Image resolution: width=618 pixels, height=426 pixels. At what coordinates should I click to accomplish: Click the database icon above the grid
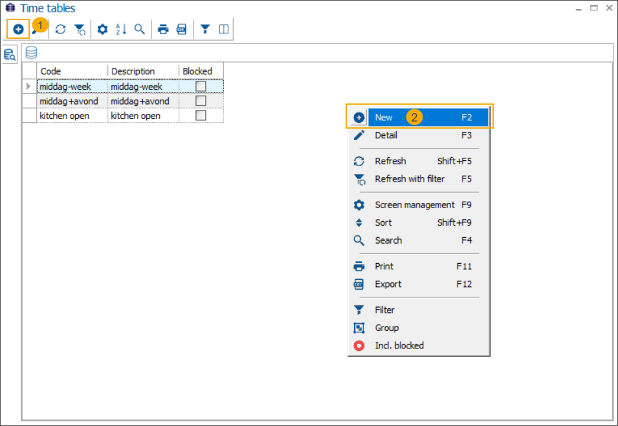click(x=30, y=52)
